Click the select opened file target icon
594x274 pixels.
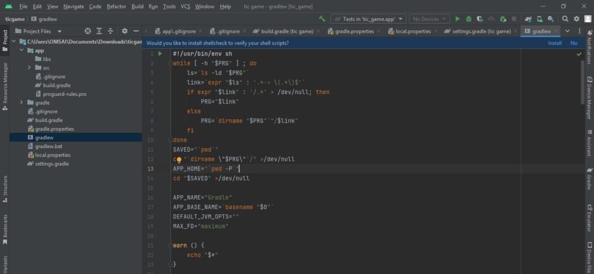click(x=88, y=31)
